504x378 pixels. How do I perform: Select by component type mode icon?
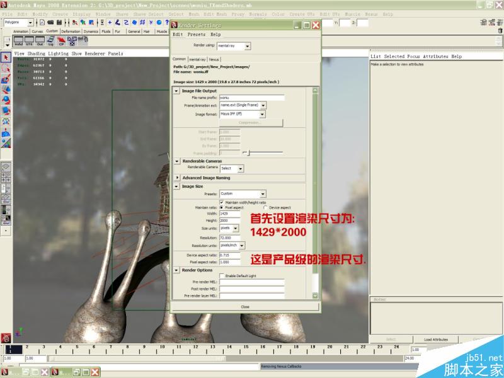(91, 22)
